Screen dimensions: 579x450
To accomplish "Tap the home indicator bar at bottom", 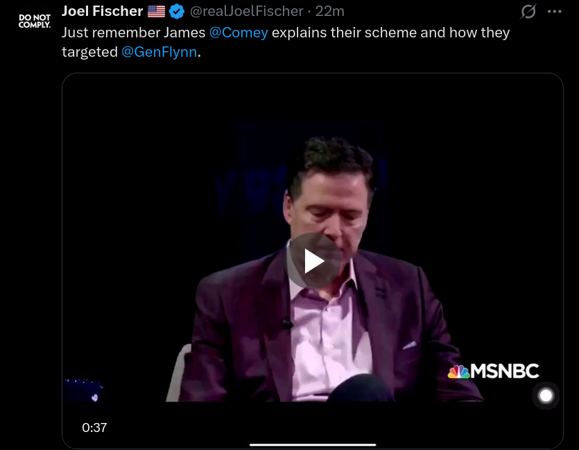I will point(313,444).
